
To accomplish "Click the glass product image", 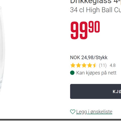I will point(3,49).
